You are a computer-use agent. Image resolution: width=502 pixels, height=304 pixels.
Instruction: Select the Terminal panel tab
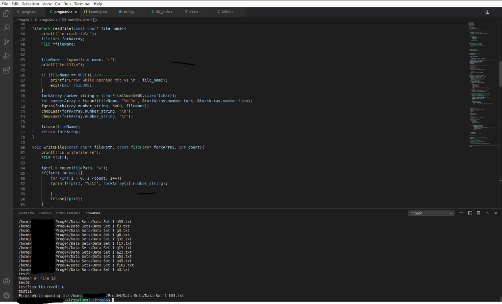point(93,213)
